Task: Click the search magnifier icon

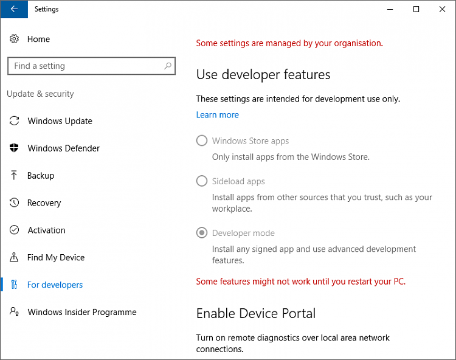Action: pos(168,66)
